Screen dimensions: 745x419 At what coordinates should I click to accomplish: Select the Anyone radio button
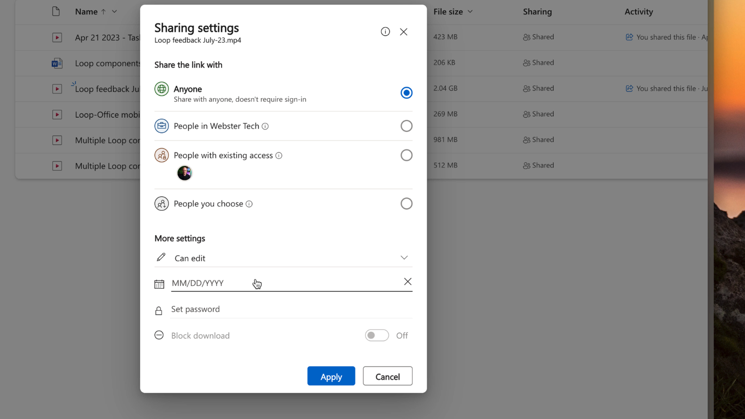click(x=406, y=92)
